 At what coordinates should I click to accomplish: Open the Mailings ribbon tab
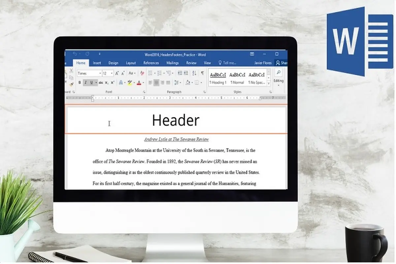tap(173, 63)
